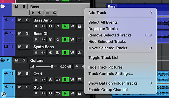The width and height of the screenshot is (169, 98).
Task: Click Guitars volume slider handle
Action: (x=52, y=66)
